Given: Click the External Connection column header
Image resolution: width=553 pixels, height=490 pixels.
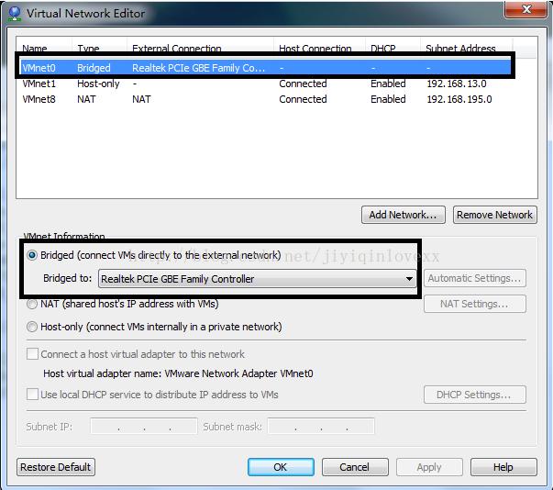Looking at the screenshot, I should pos(200,48).
